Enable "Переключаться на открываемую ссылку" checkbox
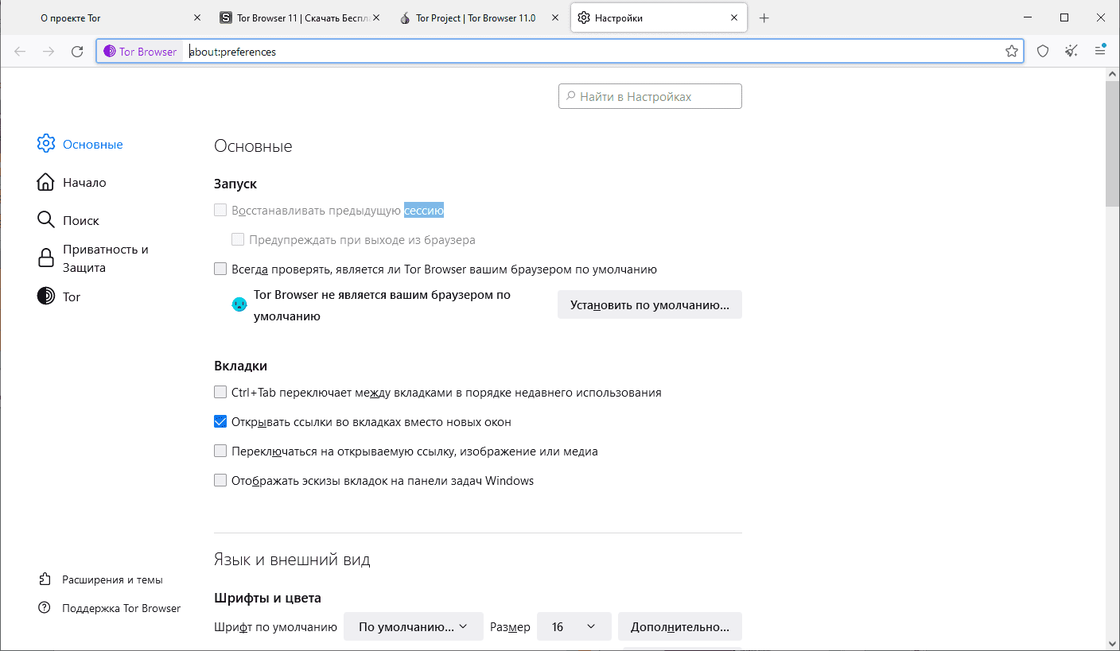This screenshot has height=651, width=1120. pyautogui.click(x=220, y=451)
